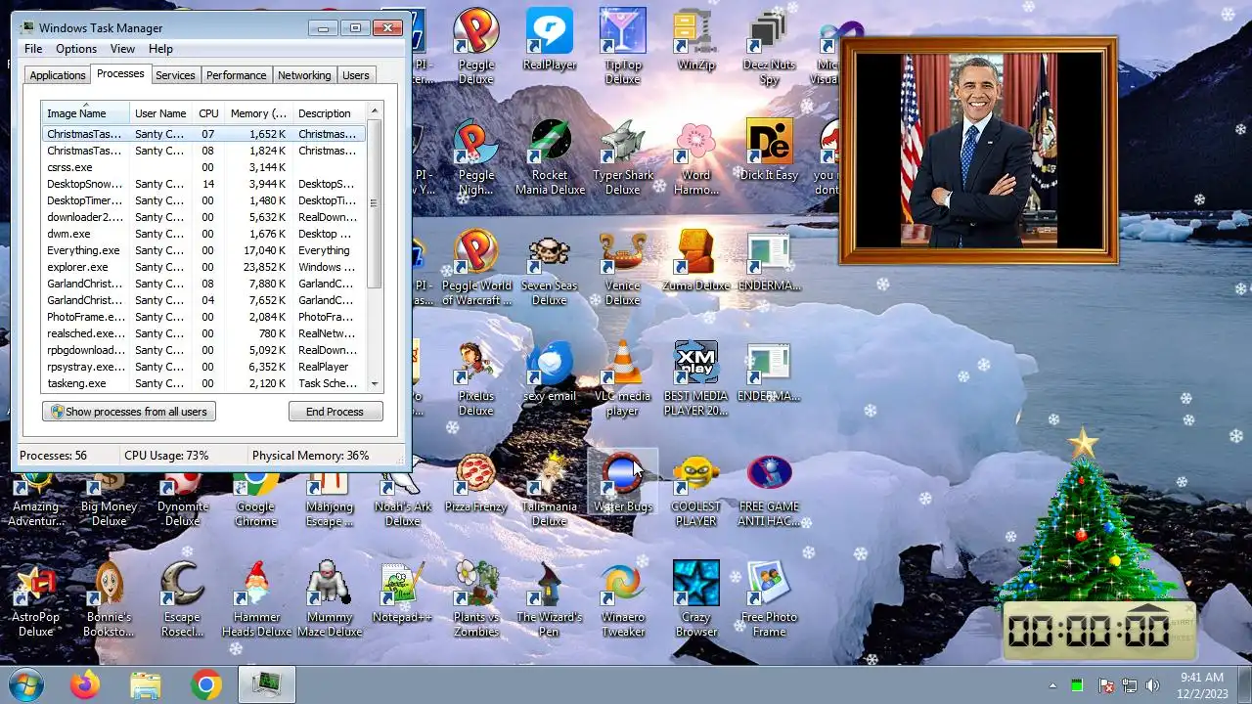The width and height of the screenshot is (1252, 704).
Task: Select the csrss.exe process row
Action: click(x=203, y=167)
